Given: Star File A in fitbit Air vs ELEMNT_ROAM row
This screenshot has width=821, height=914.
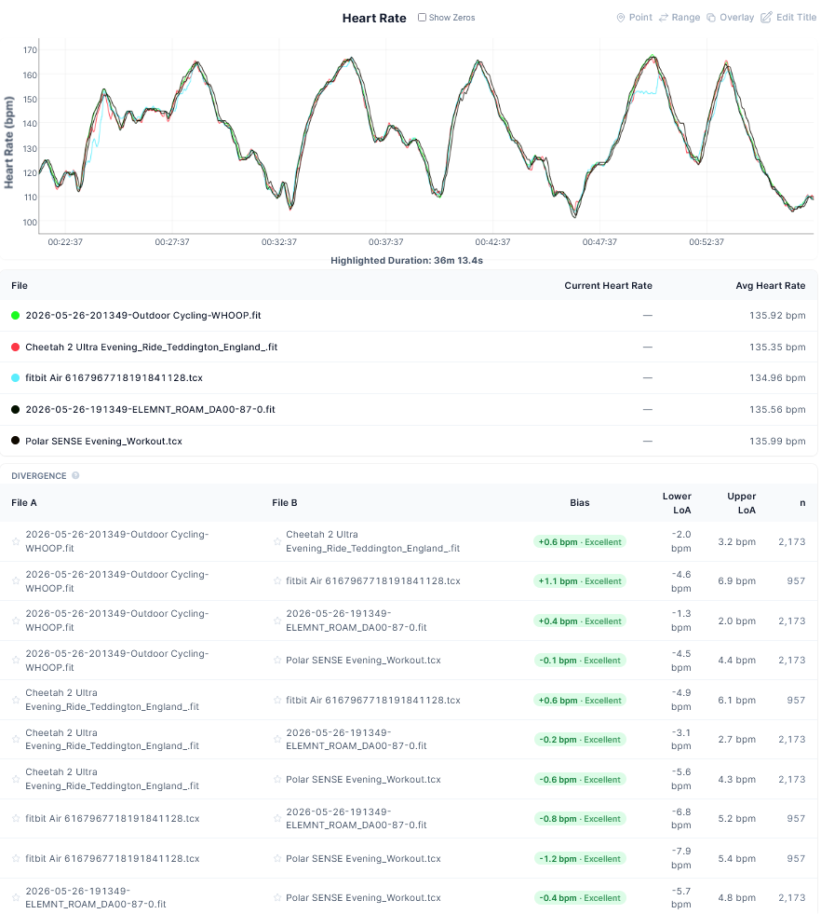Looking at the screenshot, I should tap(16, 818).
